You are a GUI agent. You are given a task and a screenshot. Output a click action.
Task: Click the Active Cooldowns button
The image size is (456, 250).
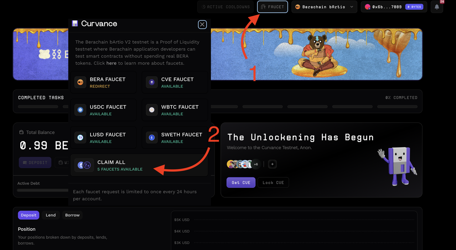click(x=226, y=7)
